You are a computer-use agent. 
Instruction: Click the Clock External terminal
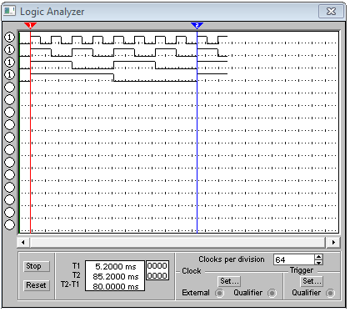coord(219,293)
